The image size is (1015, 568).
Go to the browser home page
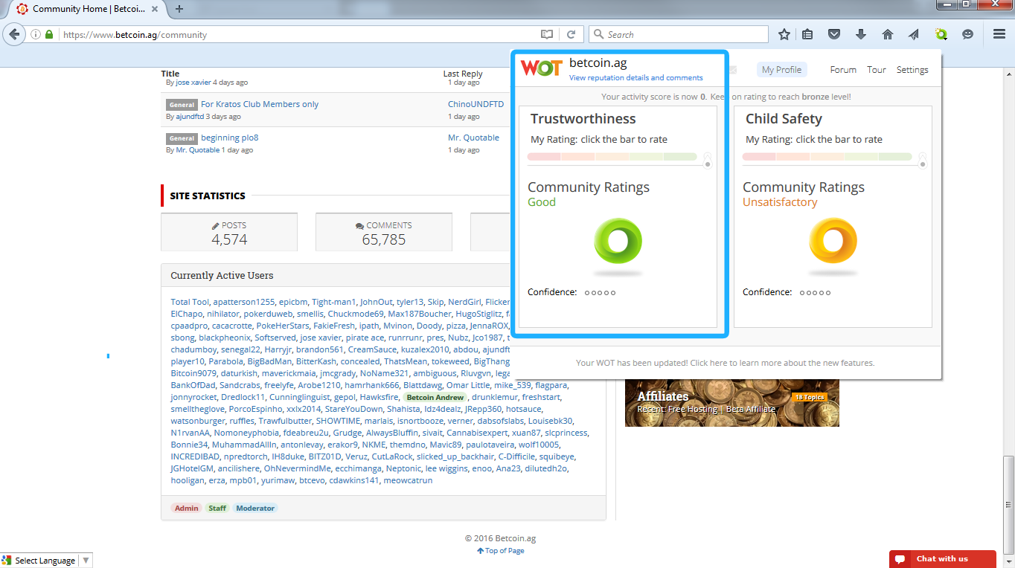[x=887, y=34]
